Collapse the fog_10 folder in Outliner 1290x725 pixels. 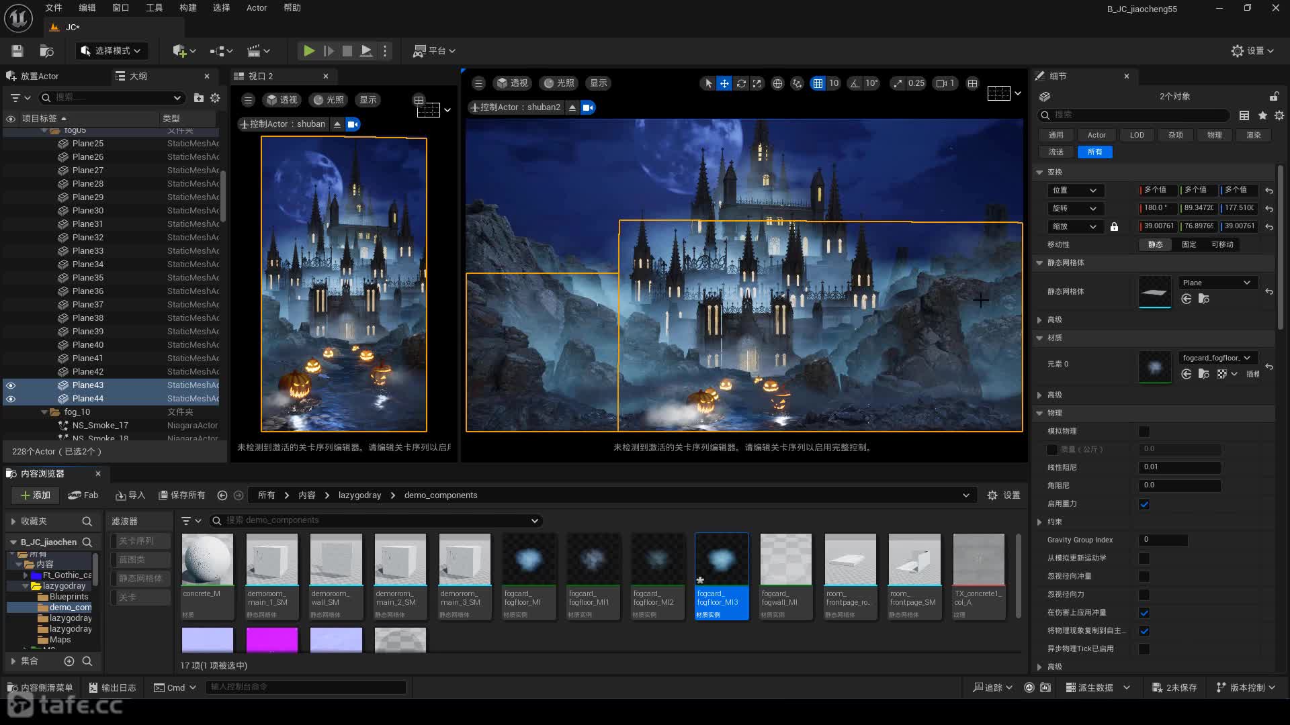44,412
